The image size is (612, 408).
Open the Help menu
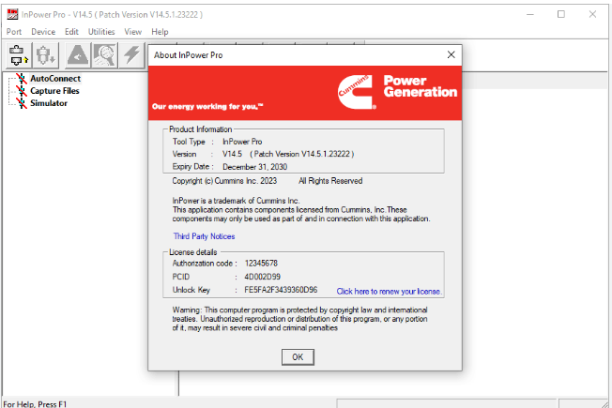pos(160,32)
